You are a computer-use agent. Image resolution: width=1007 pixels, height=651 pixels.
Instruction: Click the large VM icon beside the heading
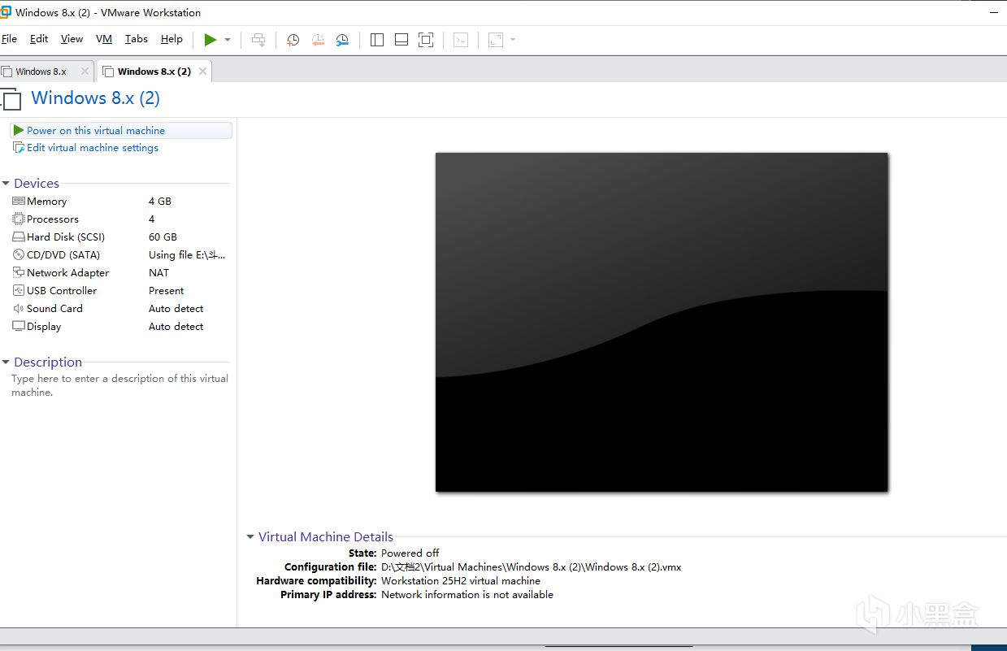11,99
